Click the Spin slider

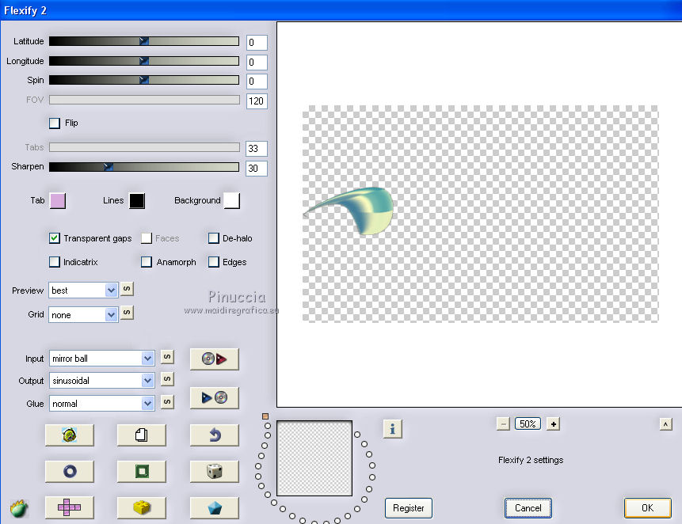[x=144, y=80]
